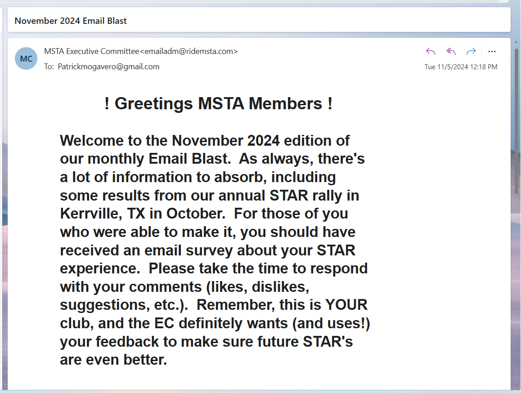Click the Reply All double-arrow icon

click(x=451, y=51)
